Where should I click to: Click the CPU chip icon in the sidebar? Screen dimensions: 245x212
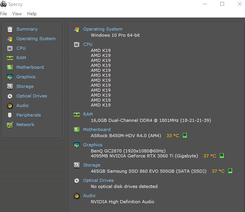click(x=10, y=48)
